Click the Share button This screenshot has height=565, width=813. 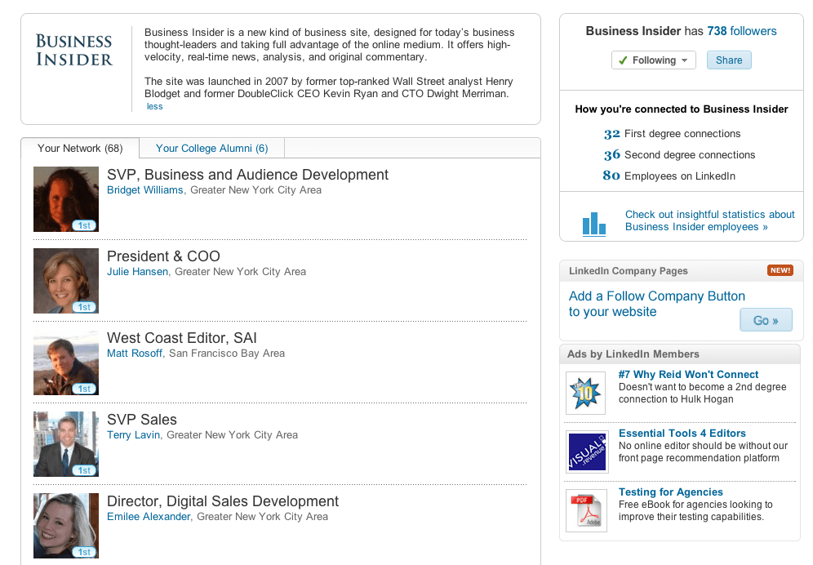[728, 60]
